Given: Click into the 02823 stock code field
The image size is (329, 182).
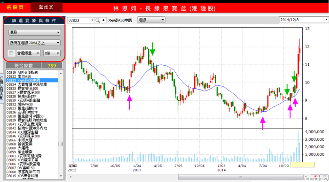Looking at the screenshot, I should coord(79,20).
